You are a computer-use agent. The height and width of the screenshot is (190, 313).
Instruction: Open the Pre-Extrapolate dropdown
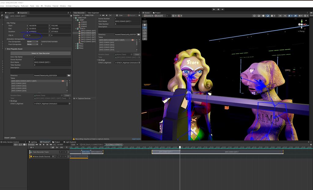pos(32,42)
